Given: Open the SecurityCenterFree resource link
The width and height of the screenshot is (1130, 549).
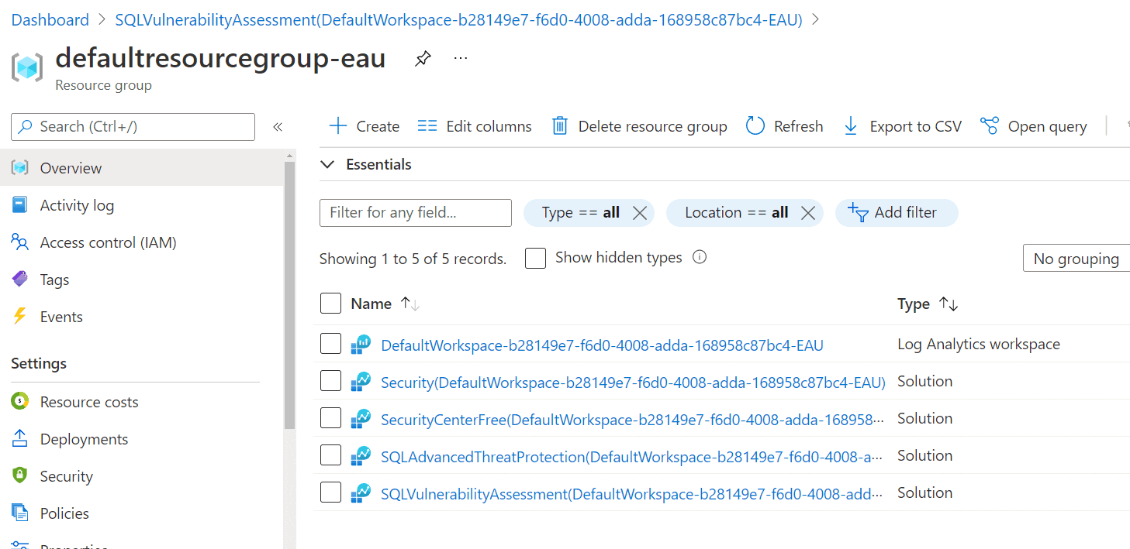Looking at the screenshot, I should [x=632, y=420].
